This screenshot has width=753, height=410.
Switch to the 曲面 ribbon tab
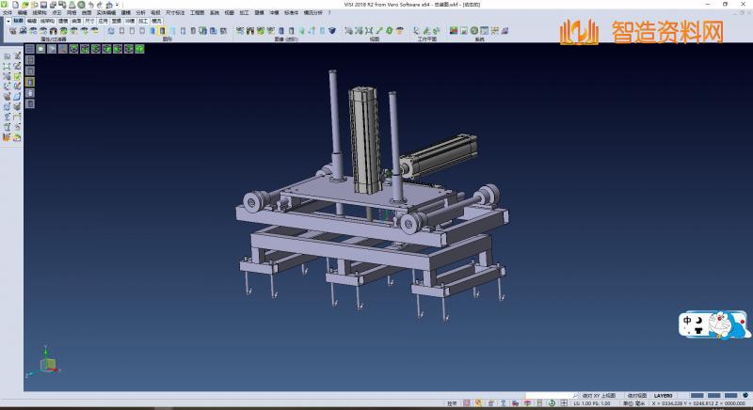pos(76,19)
